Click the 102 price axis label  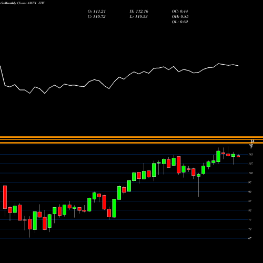point(251,173)
